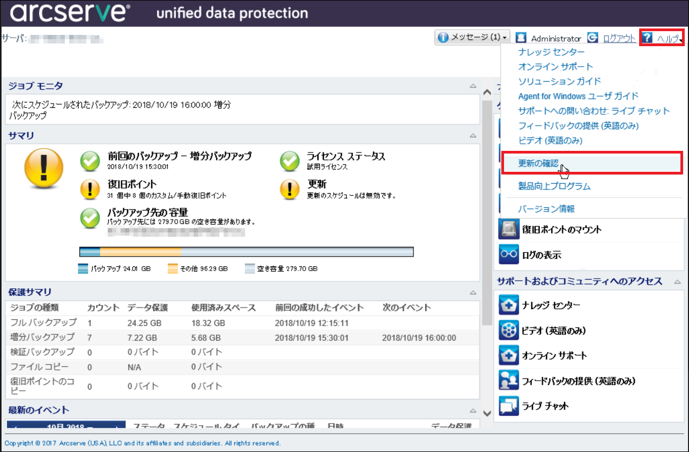Open バージョン情報 from Help menu
The image size is (689, 452).
coord(546,209)
